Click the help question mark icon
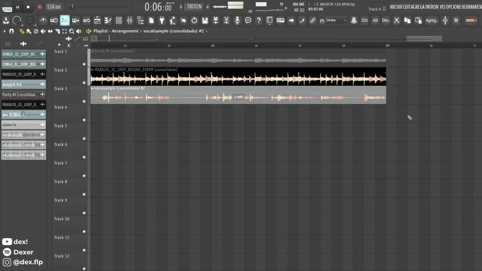 point(259,20)
